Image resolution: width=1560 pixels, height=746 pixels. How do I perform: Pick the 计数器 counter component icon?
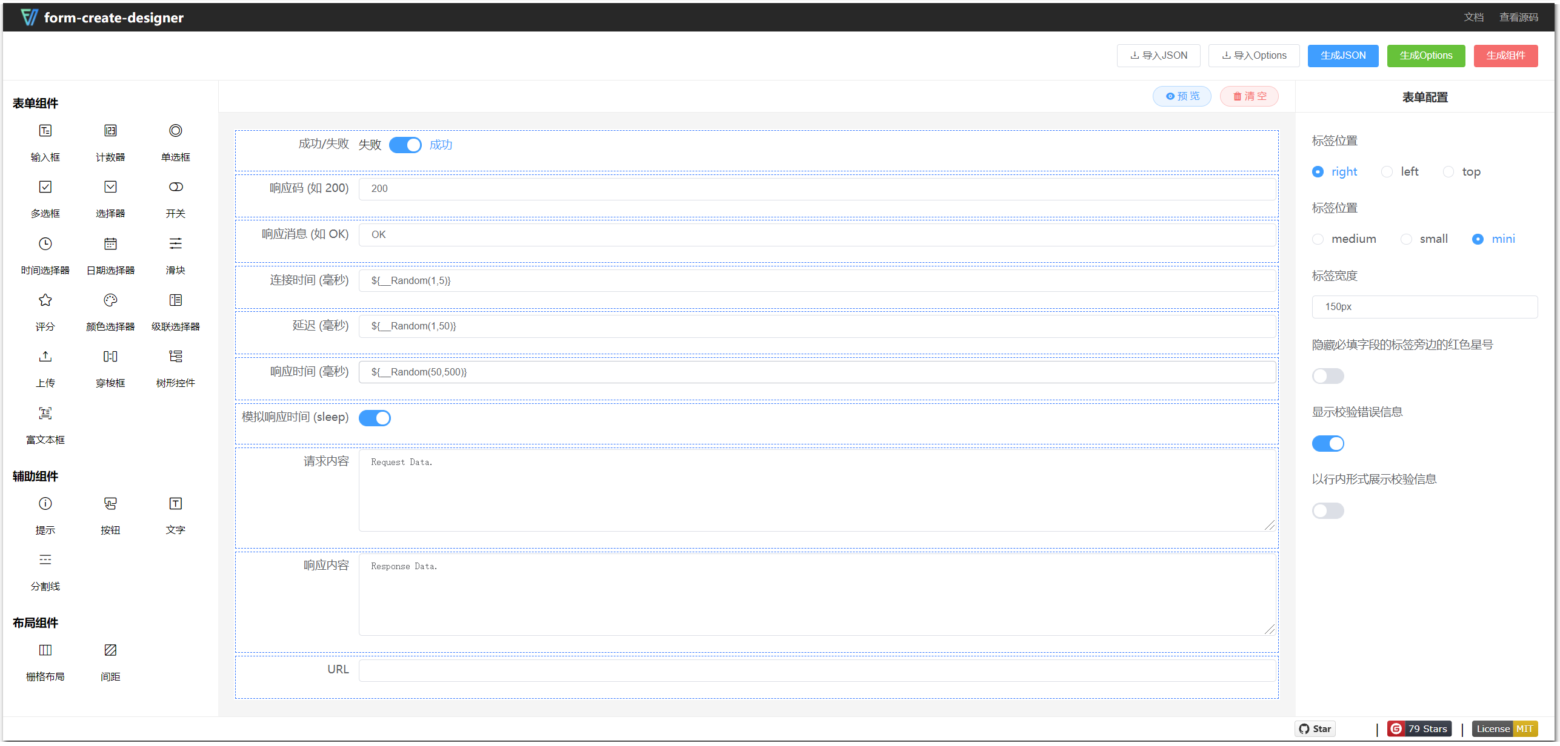(x=110, y=131)
